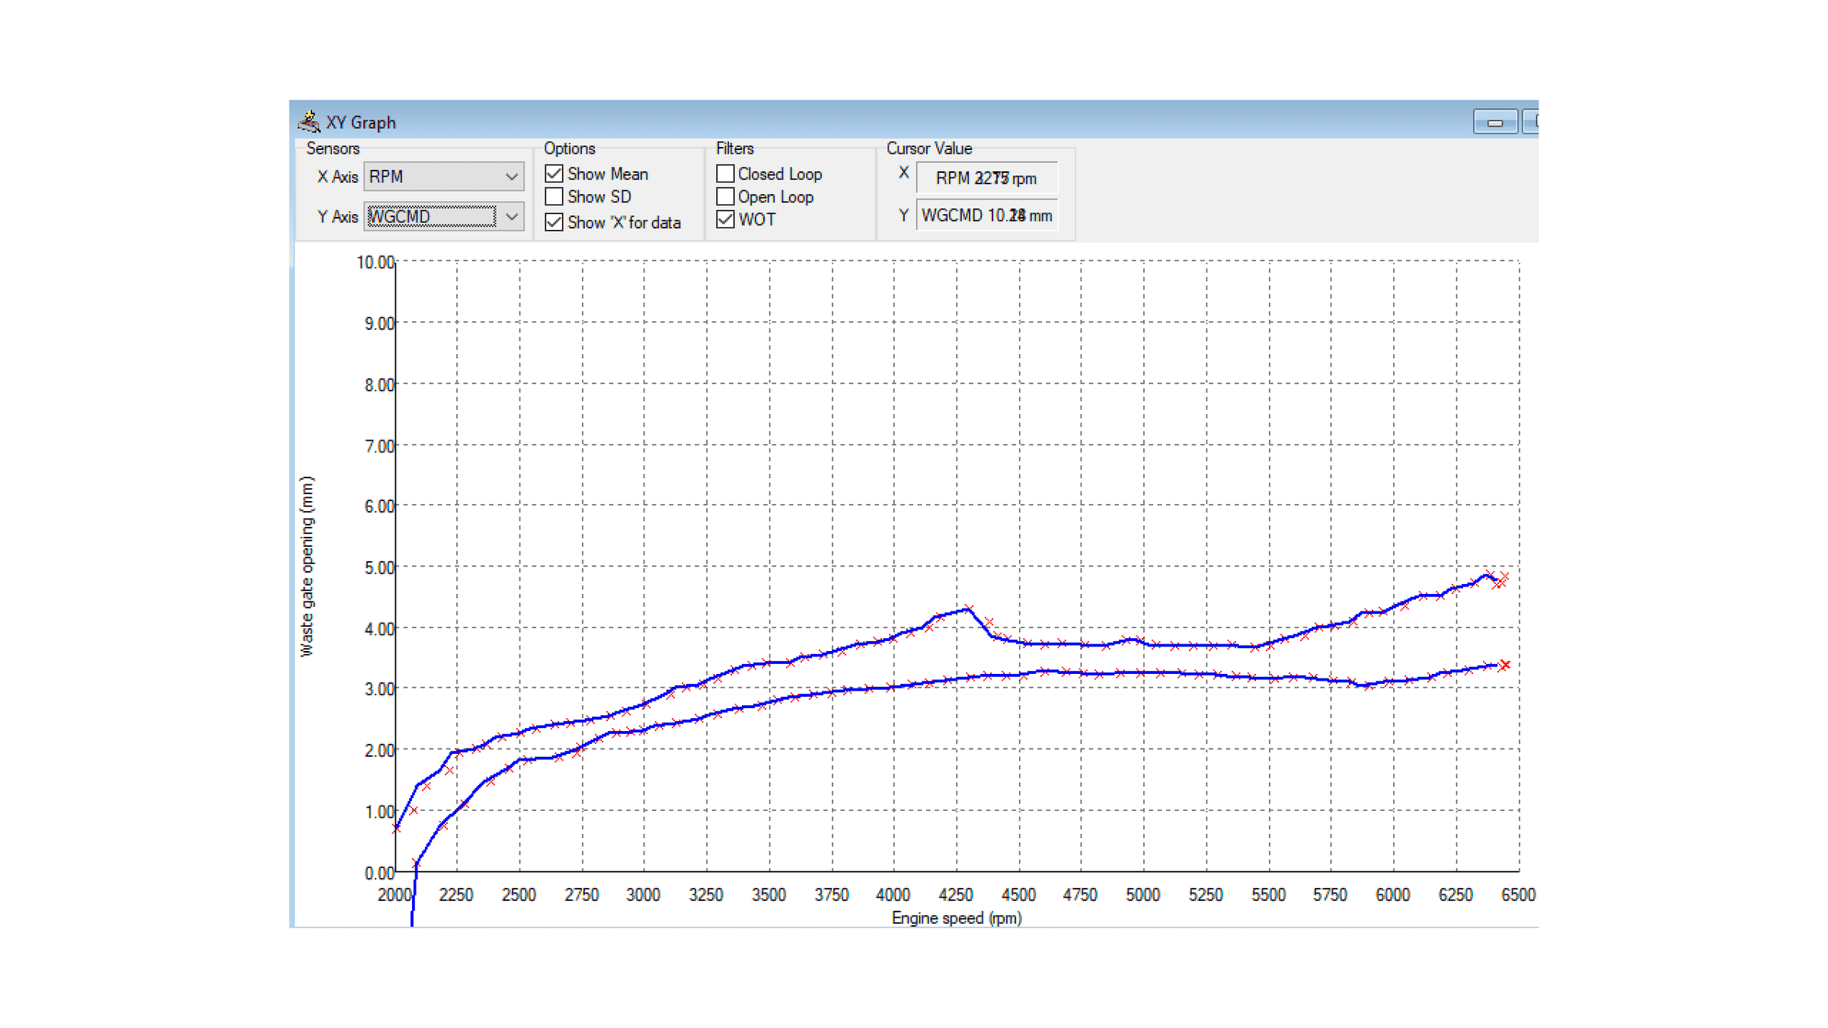Enable the Closed Loop filter
Image resolution: width=1828 pixels, height=1028 pixels.
724,174
